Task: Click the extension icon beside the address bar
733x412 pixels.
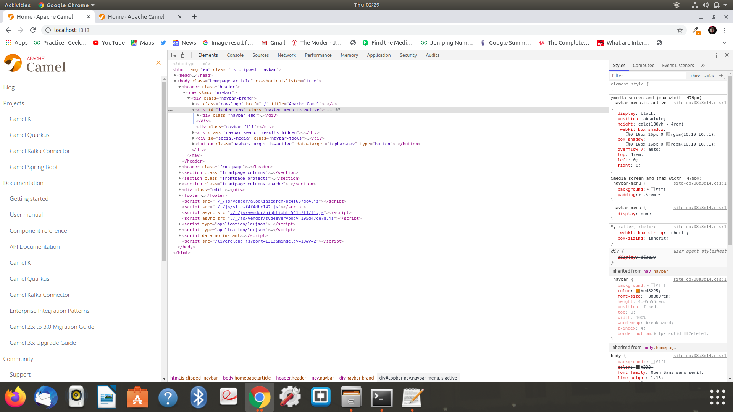Action: pos(696,30)
